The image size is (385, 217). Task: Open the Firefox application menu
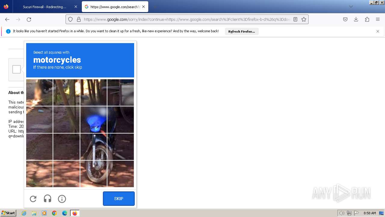click(378, 19)
